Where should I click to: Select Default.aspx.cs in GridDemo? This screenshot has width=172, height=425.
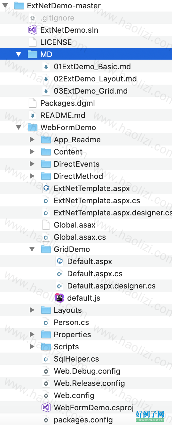(95, 274)
